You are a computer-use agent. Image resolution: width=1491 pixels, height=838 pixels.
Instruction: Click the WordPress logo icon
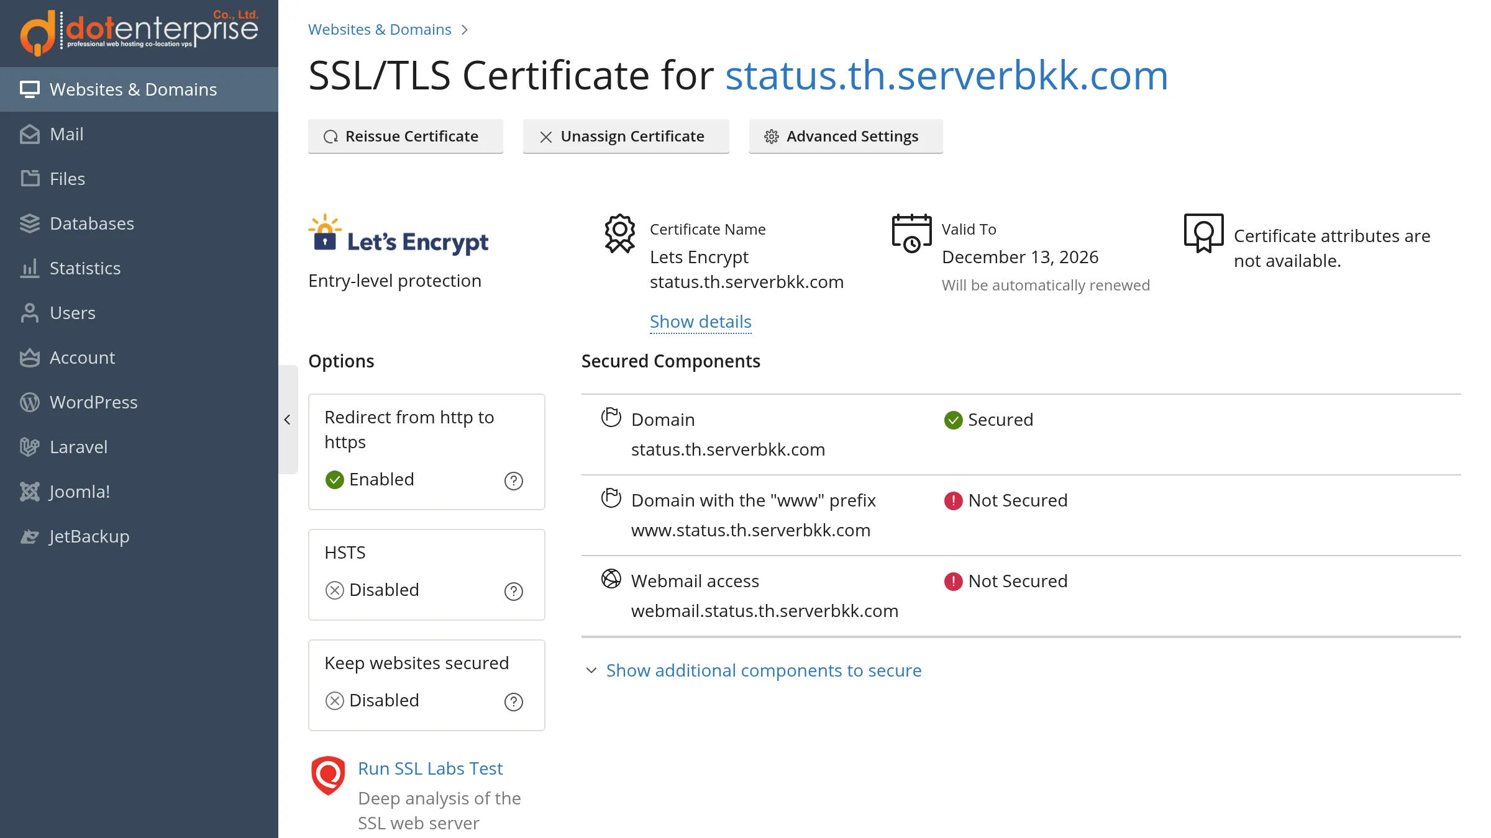pos(29,402)
